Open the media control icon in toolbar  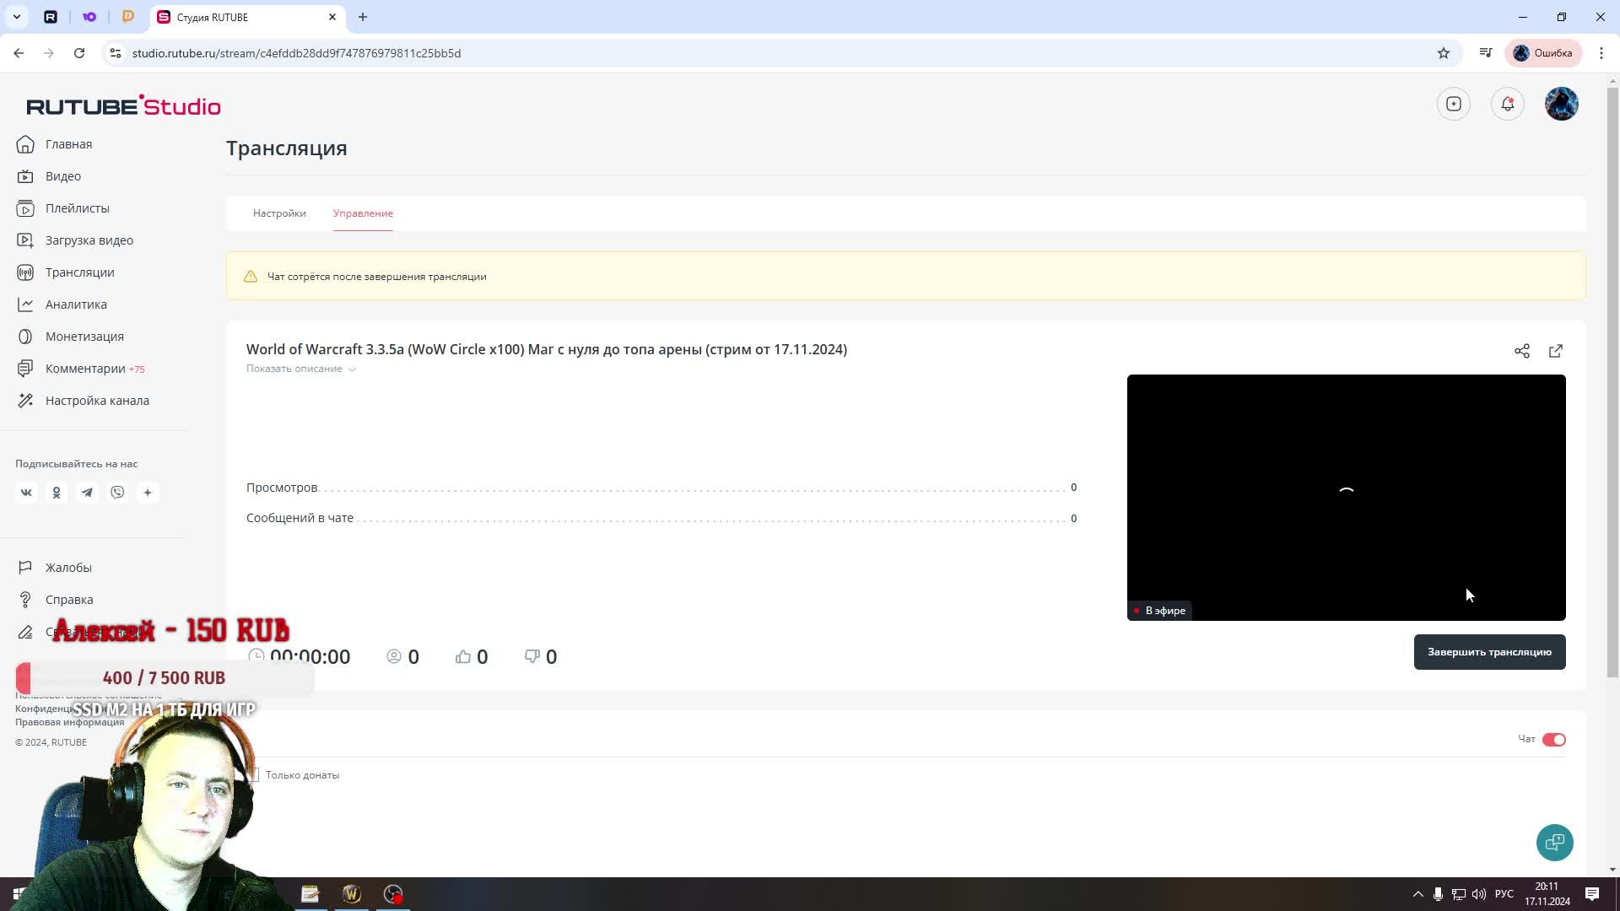[1486, 53]
